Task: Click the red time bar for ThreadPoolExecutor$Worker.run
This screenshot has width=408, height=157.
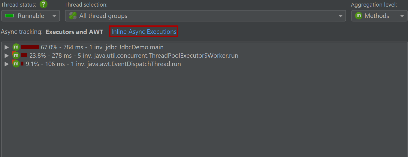Action: point(24,55)
